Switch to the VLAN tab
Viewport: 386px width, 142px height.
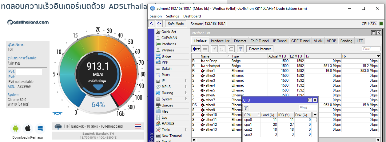pyautogui.click(x=318, y=41)
